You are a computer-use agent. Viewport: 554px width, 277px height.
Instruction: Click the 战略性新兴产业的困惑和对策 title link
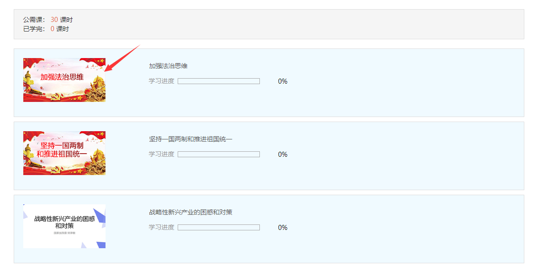tap(190, 212)
